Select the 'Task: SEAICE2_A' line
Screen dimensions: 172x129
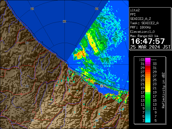point(144,23)
